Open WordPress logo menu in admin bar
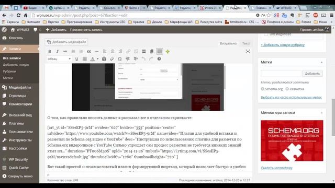 click(x=4, y=30)
